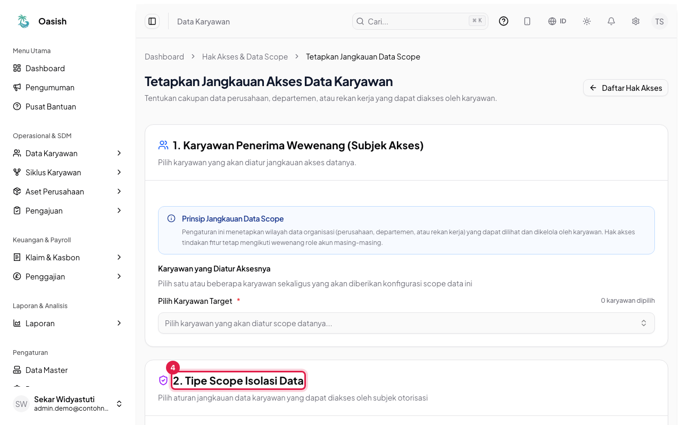
Task: Click the mobile device icon in header
Action: [527, 21]
